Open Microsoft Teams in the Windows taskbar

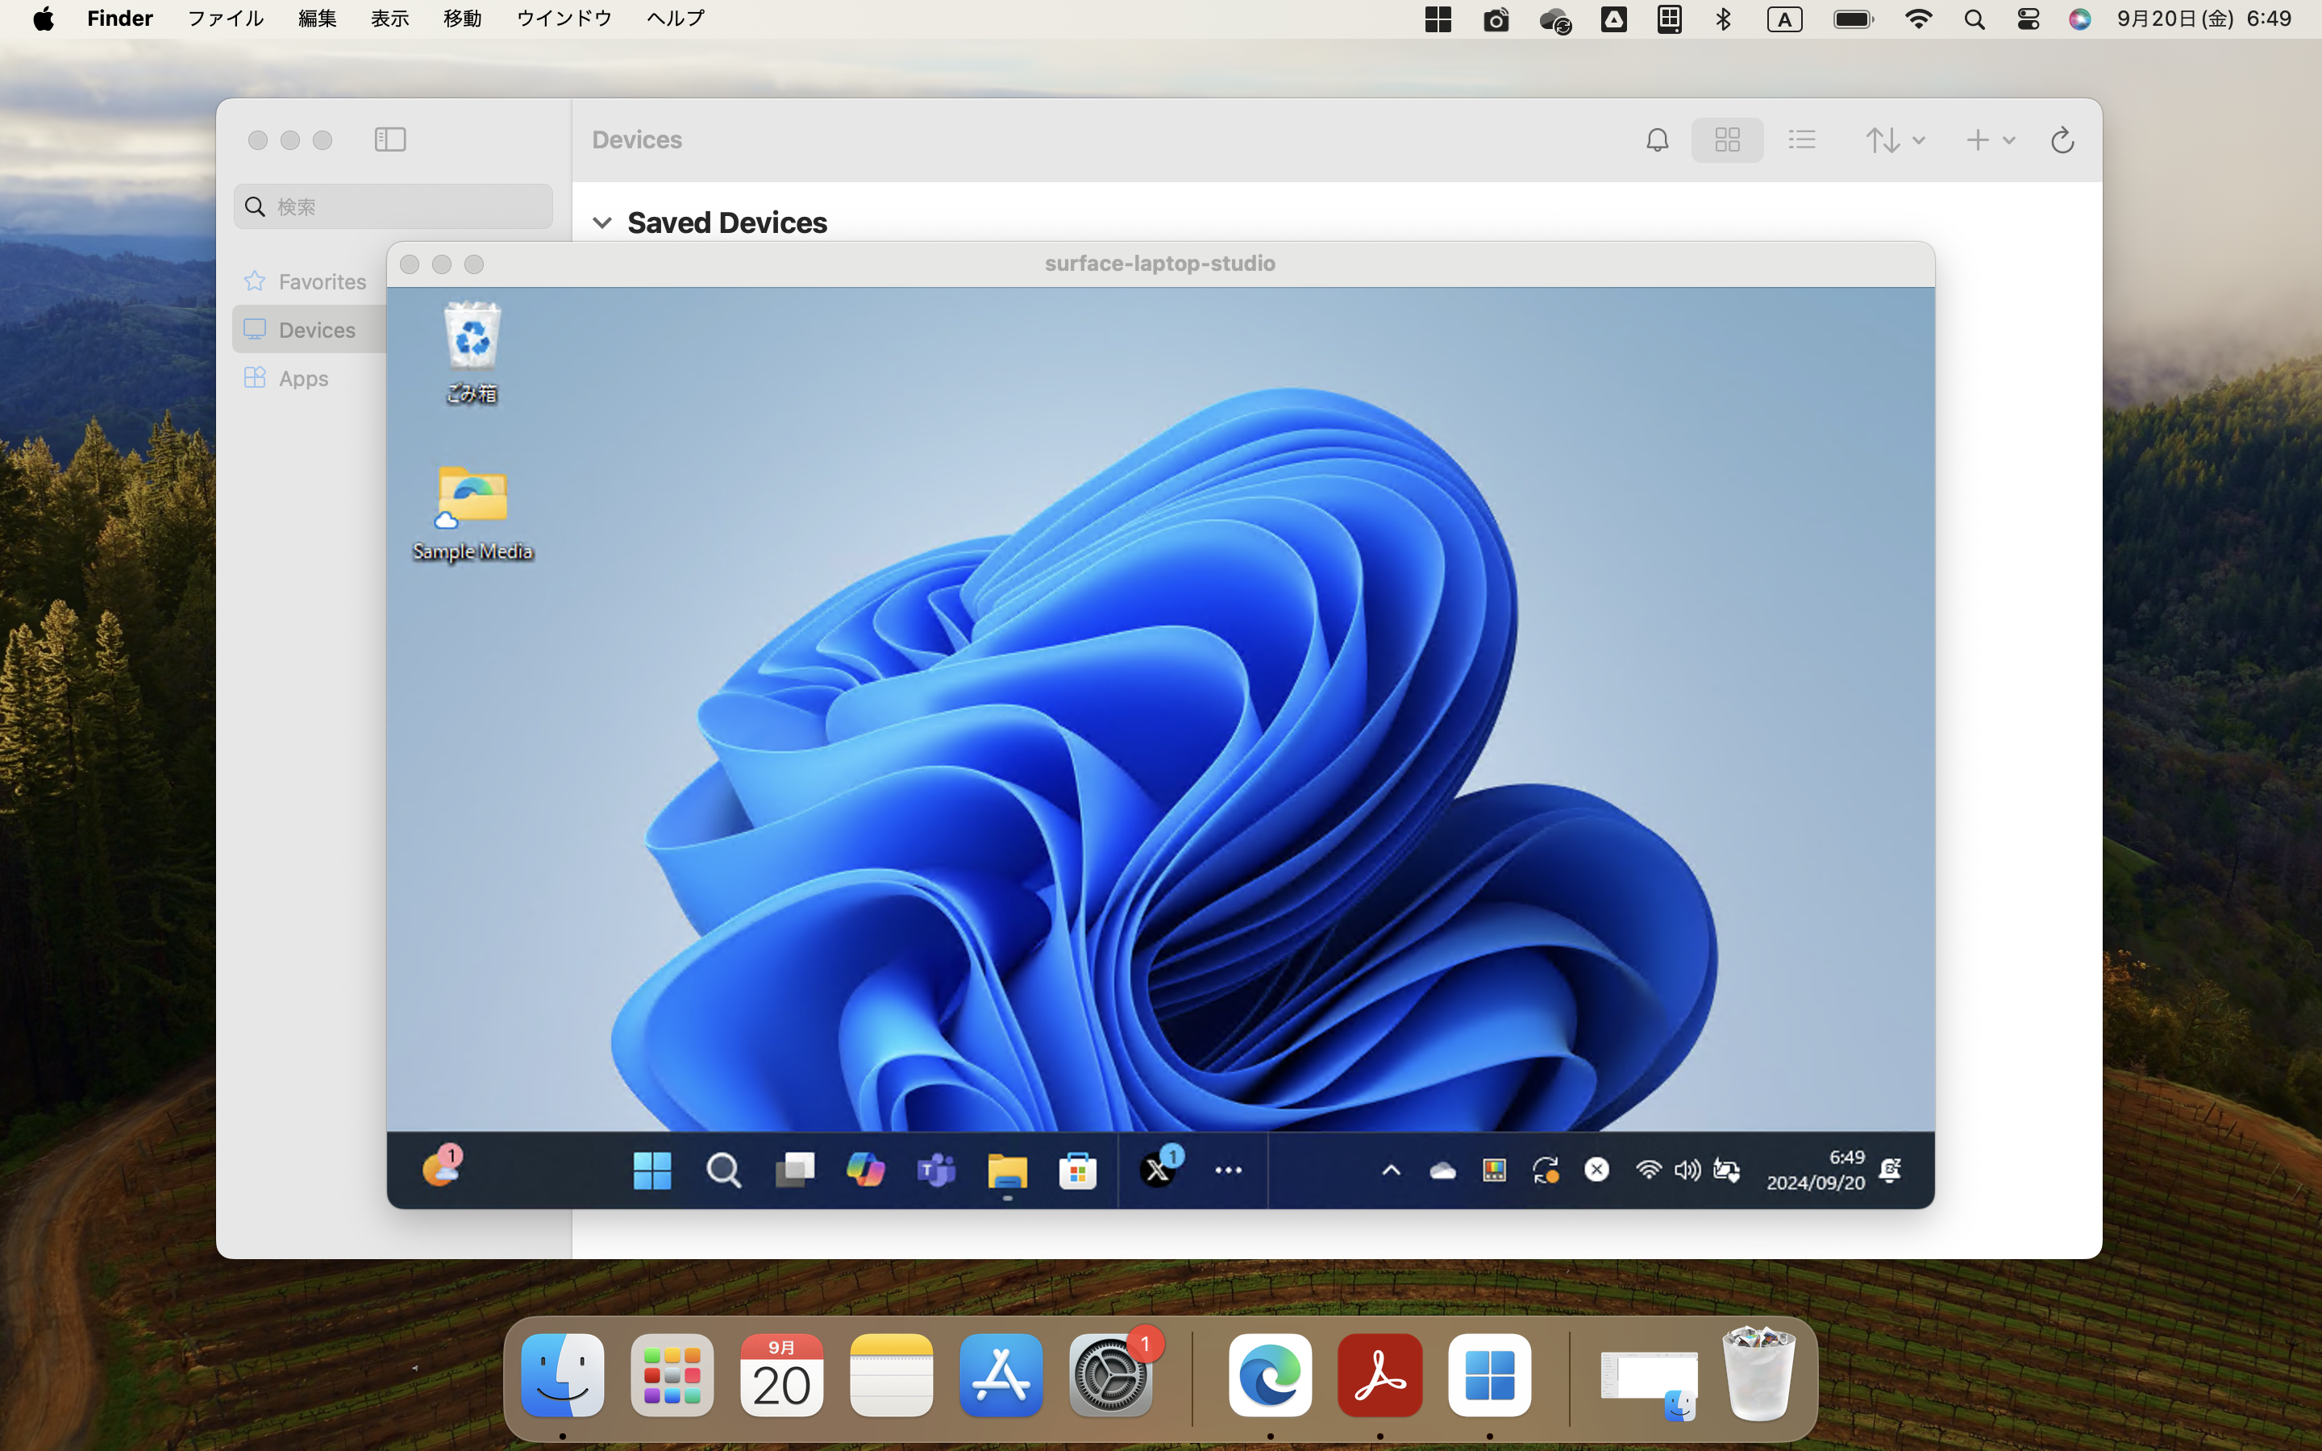coord(935,1170)
